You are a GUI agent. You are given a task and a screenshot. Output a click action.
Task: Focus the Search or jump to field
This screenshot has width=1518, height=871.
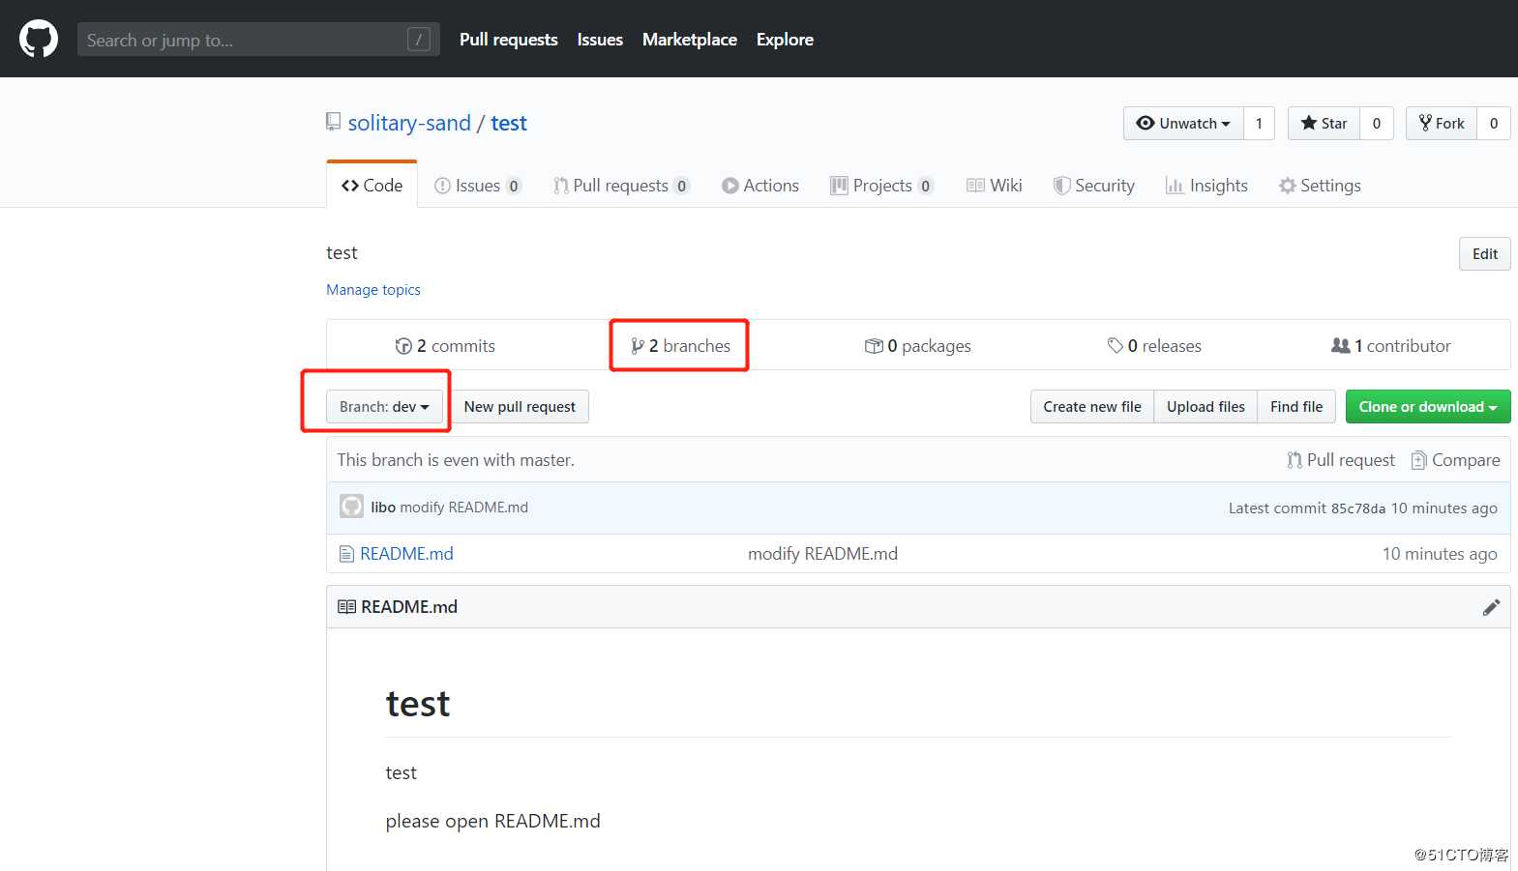(258, 40)
